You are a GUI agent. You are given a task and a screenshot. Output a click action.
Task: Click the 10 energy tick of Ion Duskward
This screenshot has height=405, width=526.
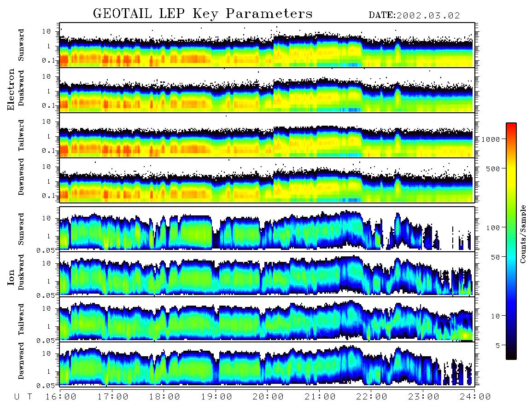[x=47, y=263]
